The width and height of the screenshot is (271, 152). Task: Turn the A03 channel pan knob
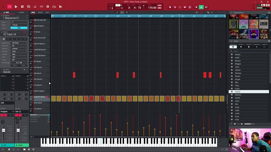[x=3, y=122]
